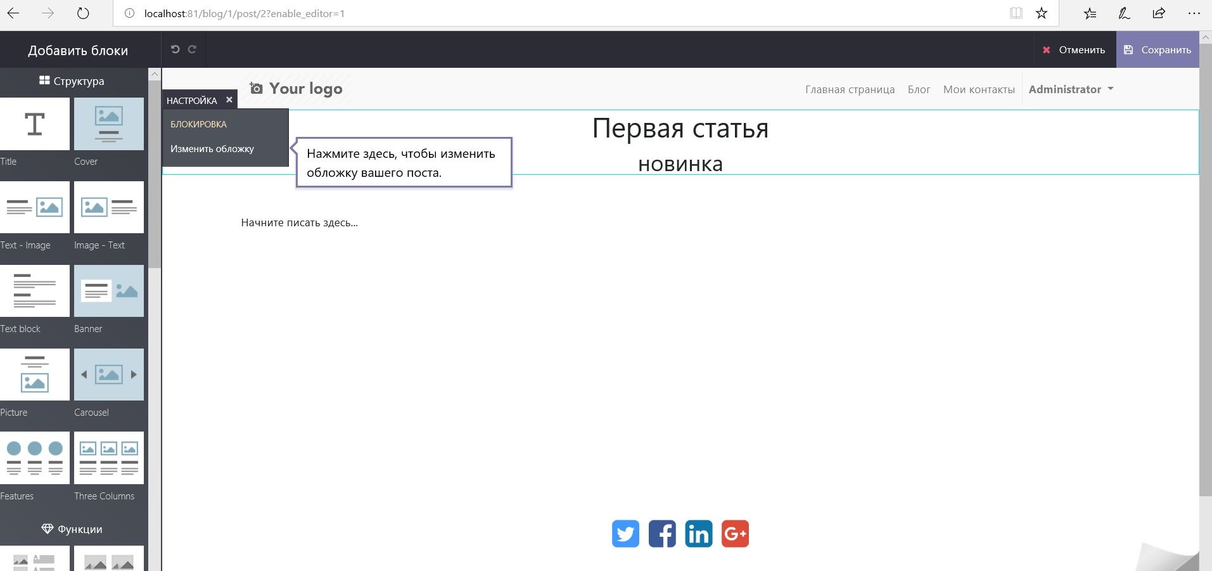Select the Title block in sidebar
This screenshot has height=571, width=1212.
(x=35, y=124)
